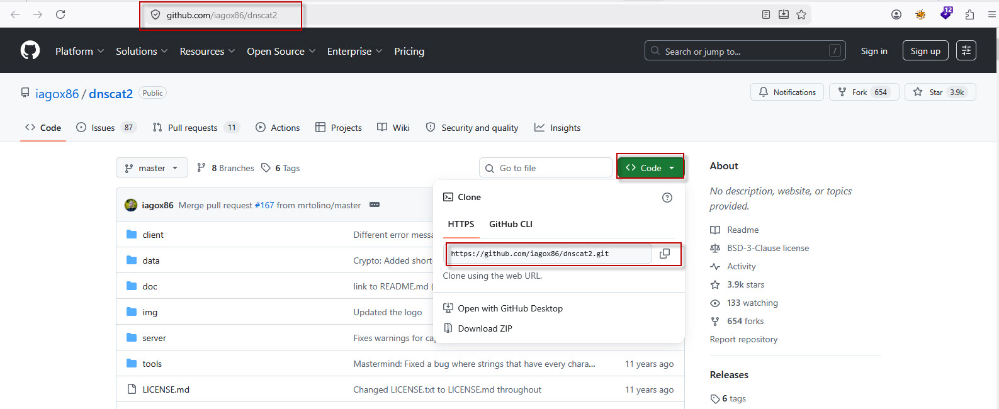Viewport: 999px width, 409px height.
Task: Open the browser account profile icon
Action: click(x=896, y=14)
